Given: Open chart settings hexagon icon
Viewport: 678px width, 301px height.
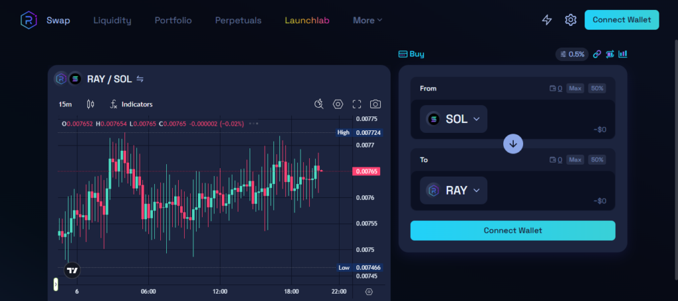Looking at the screenshot, I should [338, 104].
